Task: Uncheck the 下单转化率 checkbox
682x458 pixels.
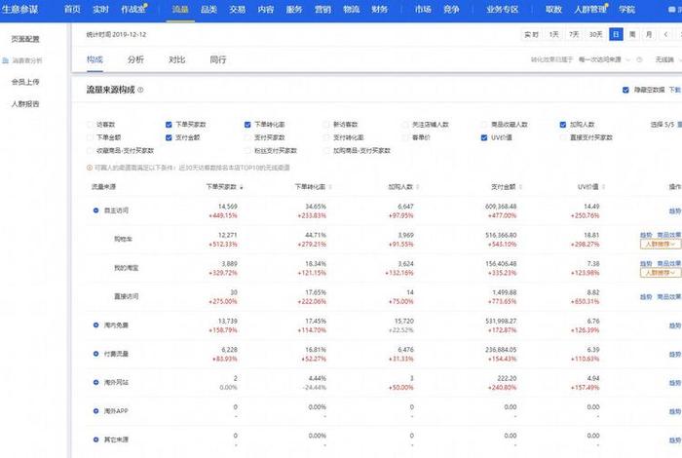Action: tap(247, 125)
